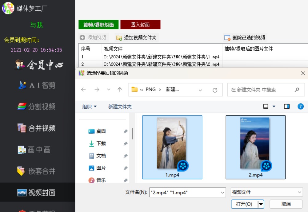Select row 2 video file 2.mp4
The image size is (308, 212).
162,64
